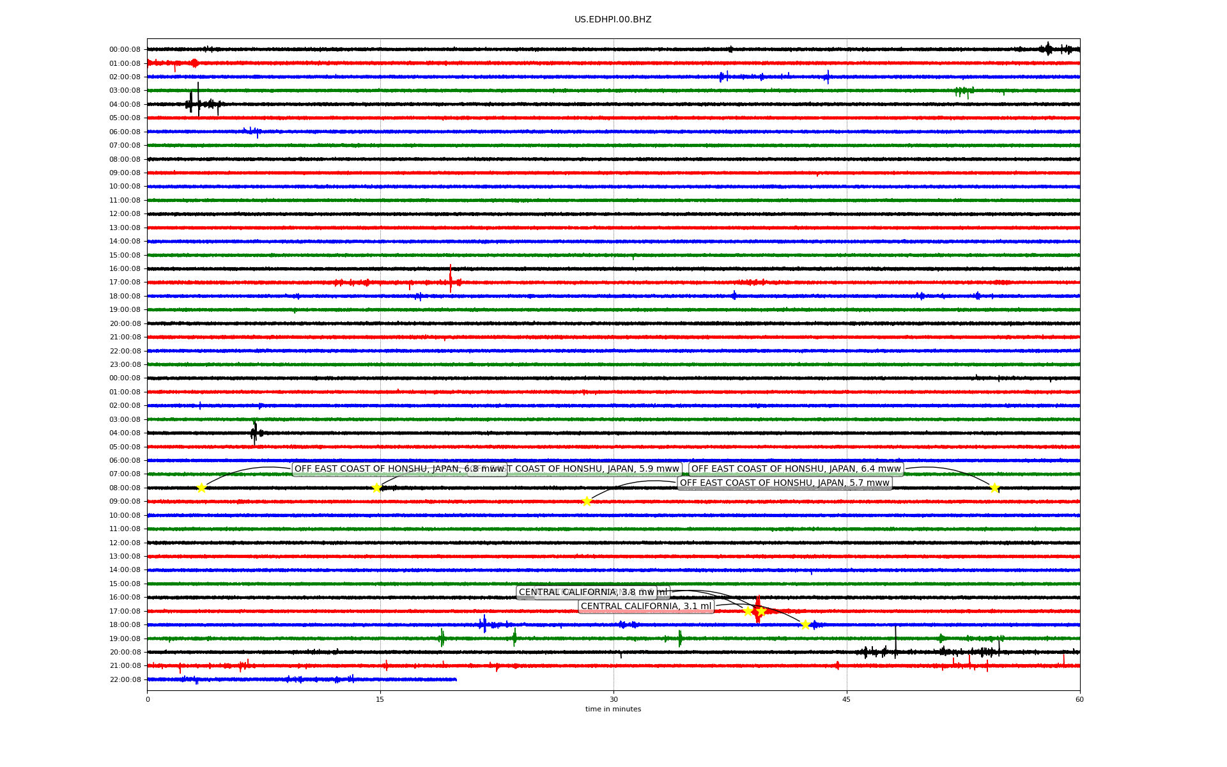Click the 'CENTRAL CALIFORNIA, 3.8 mw' annotation
Screen dimensions: 1227x767
(586, 593)
